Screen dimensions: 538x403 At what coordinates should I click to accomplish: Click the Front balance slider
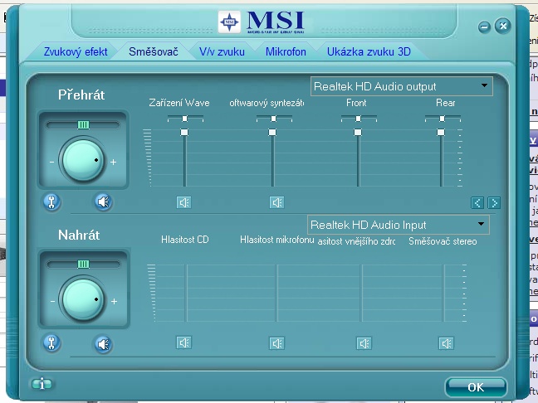pos(359,119)
